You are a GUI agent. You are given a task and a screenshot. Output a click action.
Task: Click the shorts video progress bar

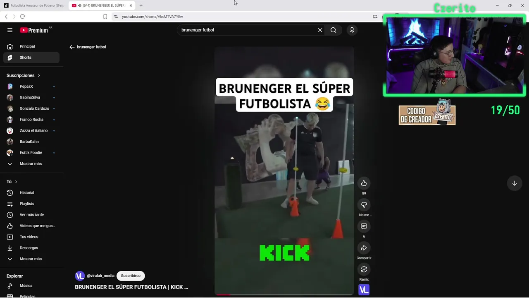point(284,295)
